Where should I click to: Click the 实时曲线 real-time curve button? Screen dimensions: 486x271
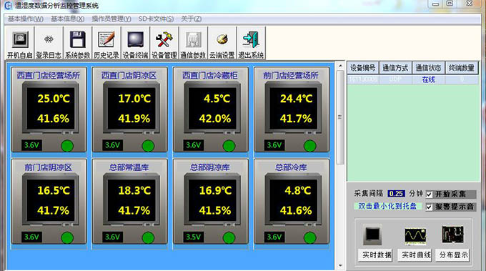[416, 255]
